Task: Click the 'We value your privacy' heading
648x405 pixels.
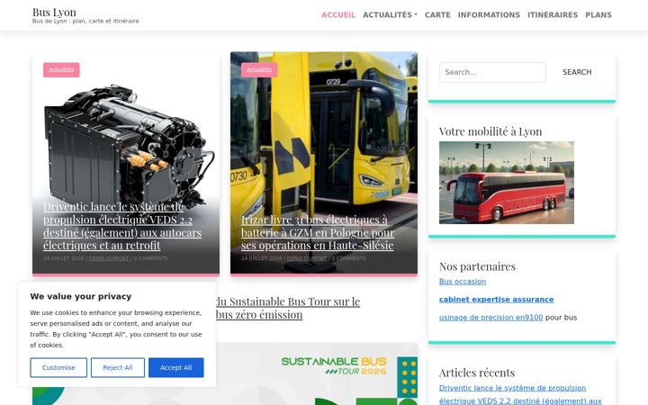Action: 81,296
